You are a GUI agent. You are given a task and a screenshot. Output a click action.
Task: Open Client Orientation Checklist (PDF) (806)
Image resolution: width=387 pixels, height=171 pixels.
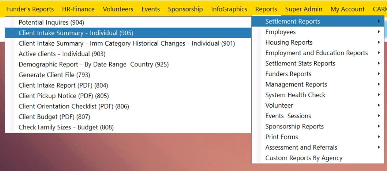(74, 106)
